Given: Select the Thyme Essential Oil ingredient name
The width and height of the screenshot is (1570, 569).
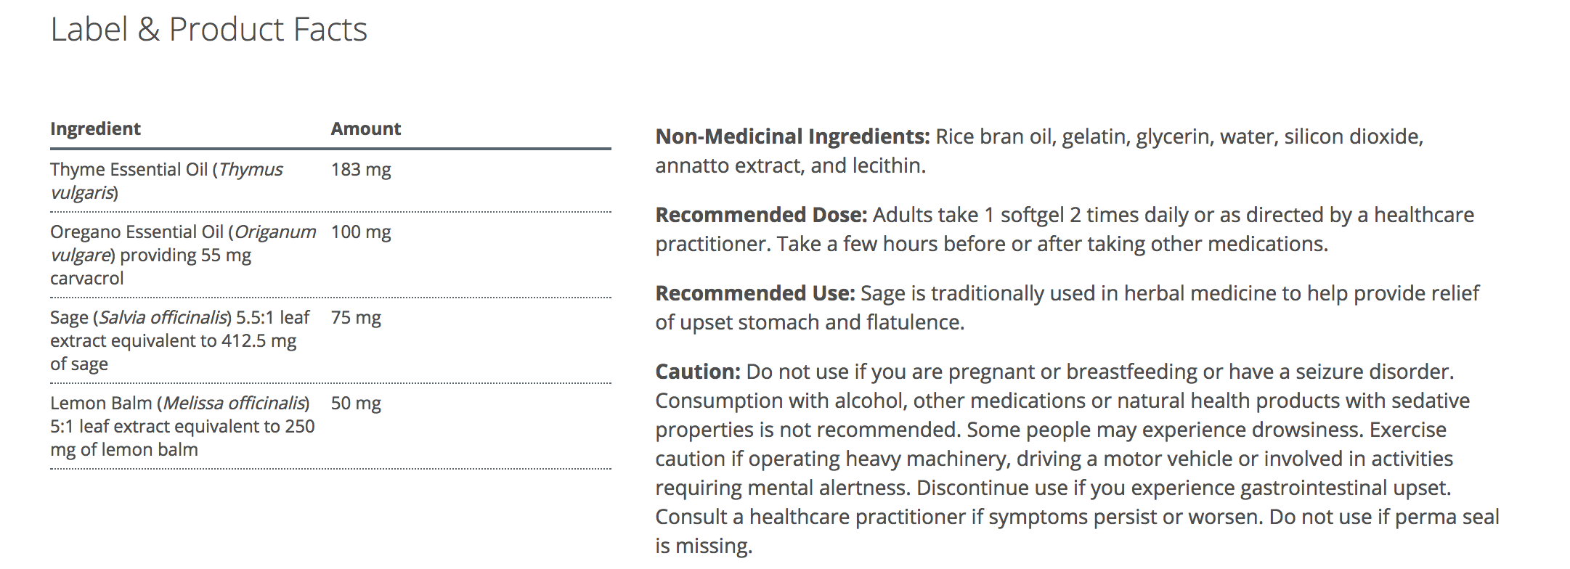Looking at the screenshot, I should (129, 170).
